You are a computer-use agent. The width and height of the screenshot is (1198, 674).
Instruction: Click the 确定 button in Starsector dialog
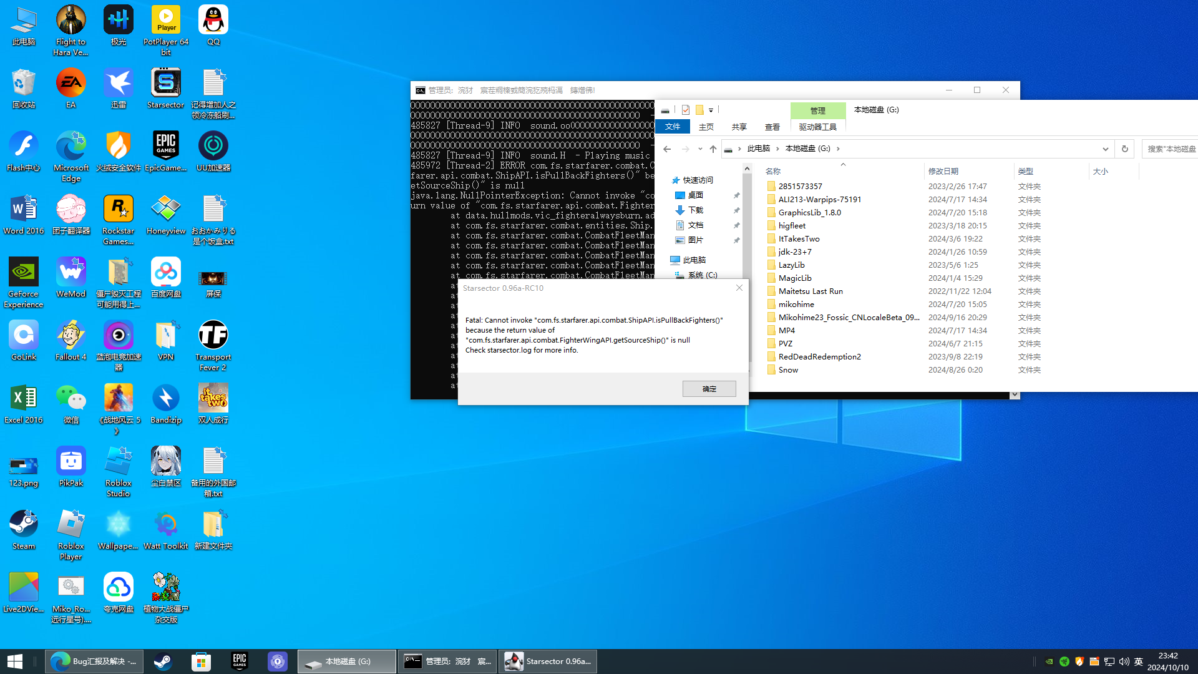click(x=709, y=389)
